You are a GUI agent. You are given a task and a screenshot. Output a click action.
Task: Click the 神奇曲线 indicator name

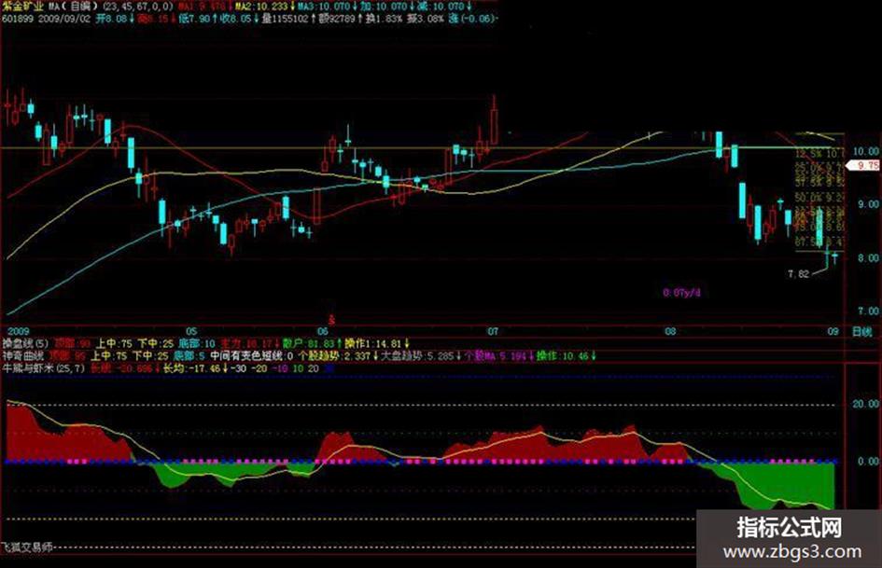coord(22,355)
